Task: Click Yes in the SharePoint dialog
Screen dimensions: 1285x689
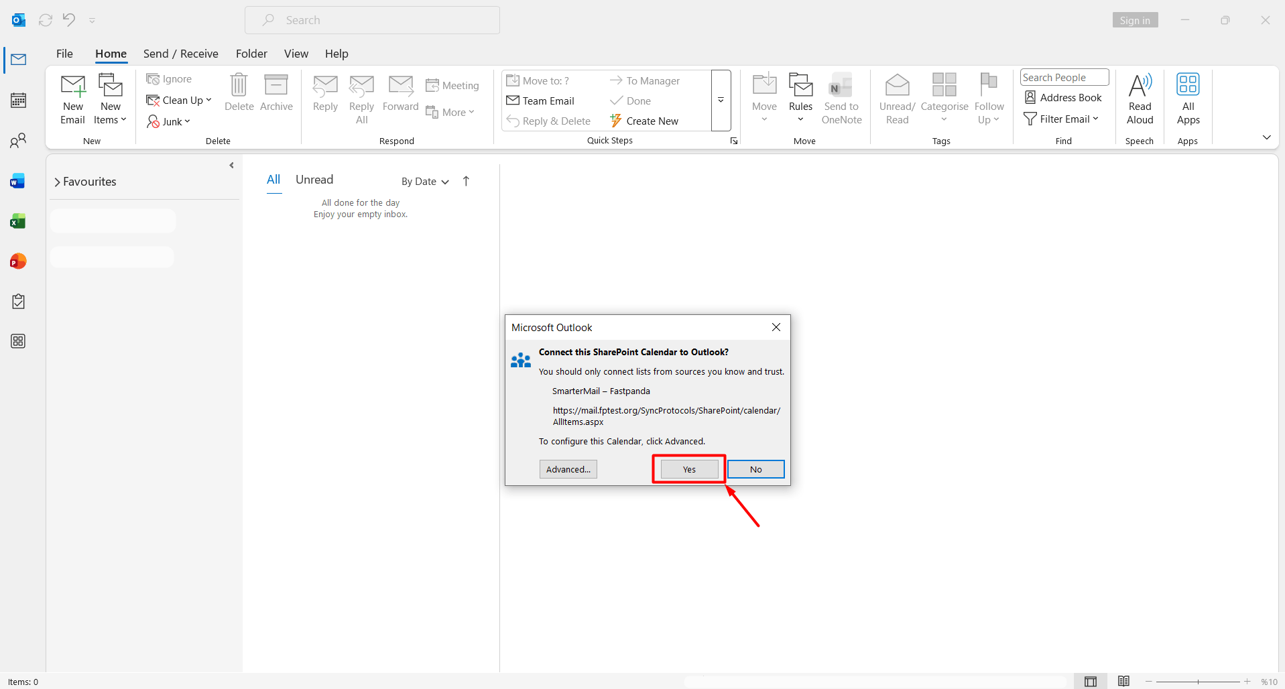Action: (x=689, y=469)
